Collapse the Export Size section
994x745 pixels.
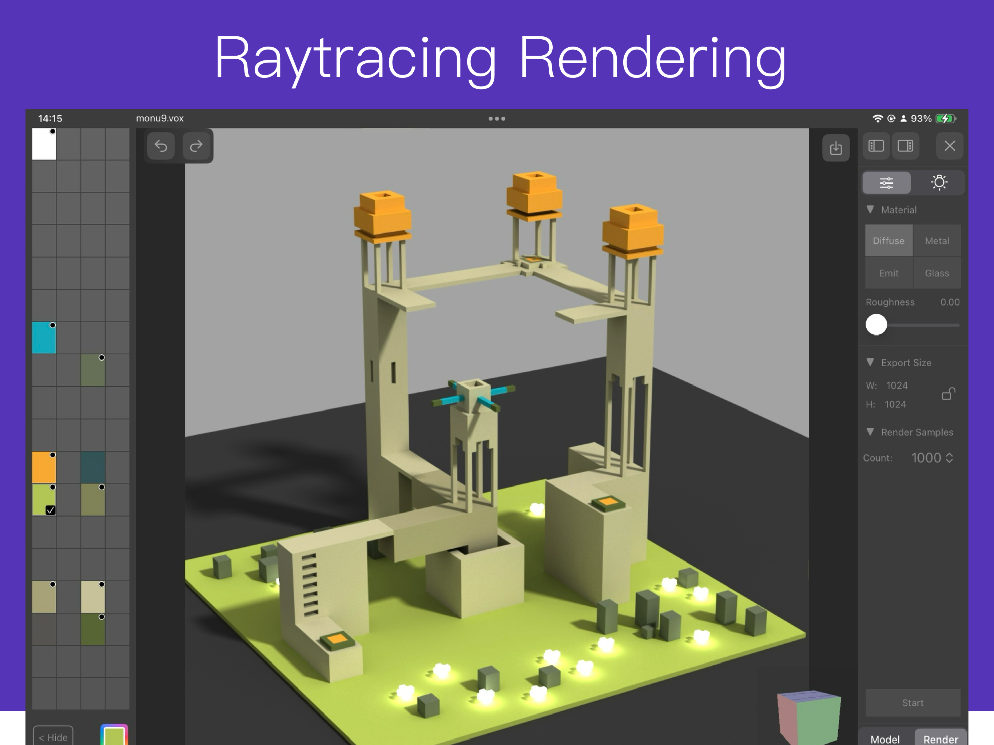click(x=870, y=362)
